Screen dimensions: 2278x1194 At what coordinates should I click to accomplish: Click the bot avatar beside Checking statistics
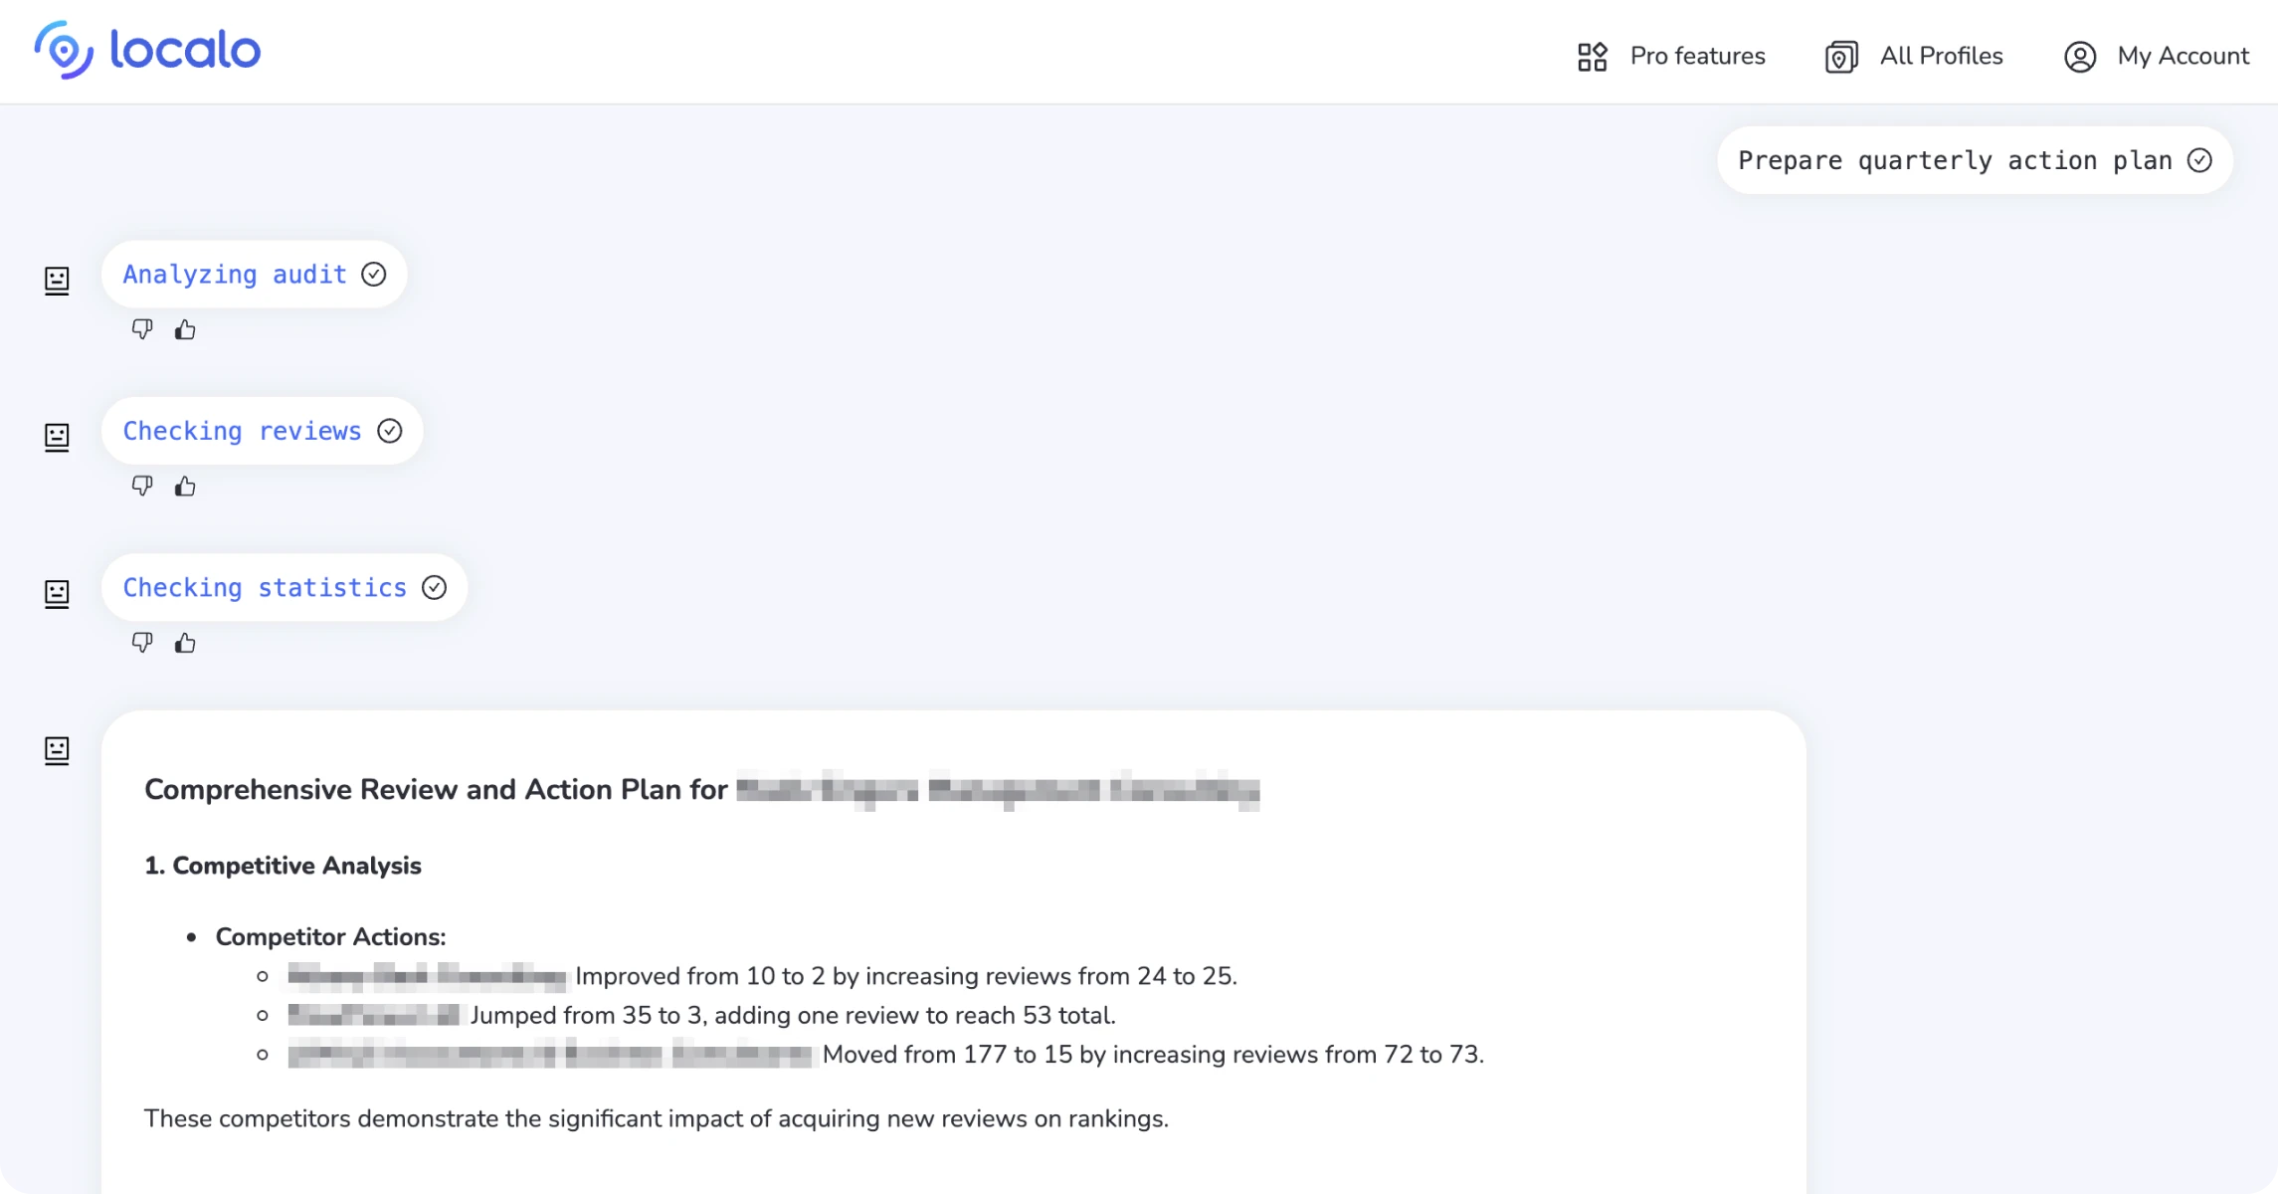(57, 594)
